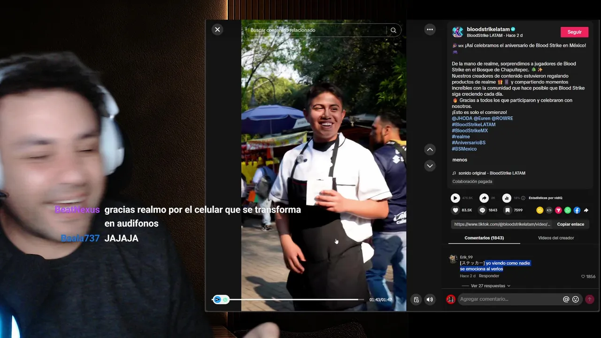This screenshot has height=338, width=601.
Task: Like Erik_99's comment heart
Action: tap(584, 277)
